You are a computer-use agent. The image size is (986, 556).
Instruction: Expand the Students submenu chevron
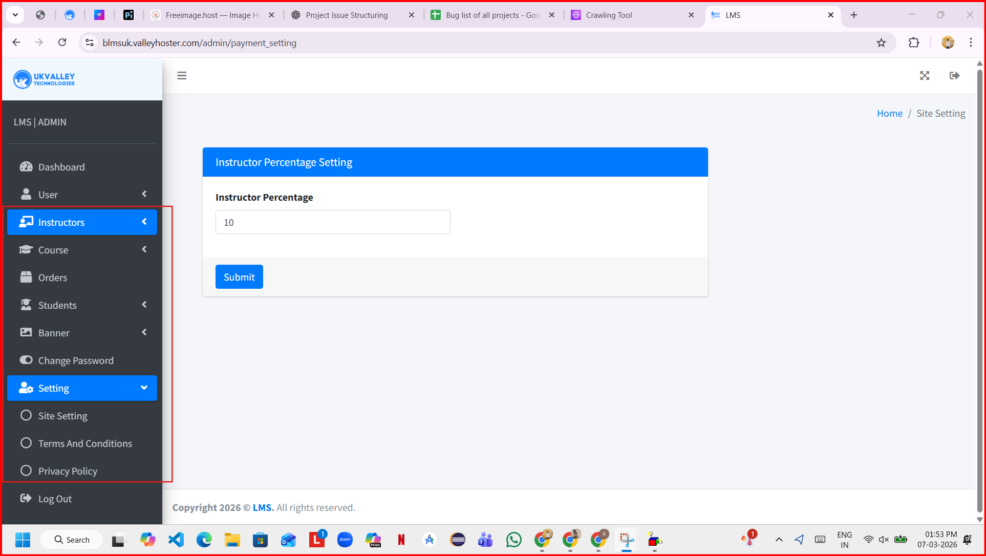coord(144,305)
